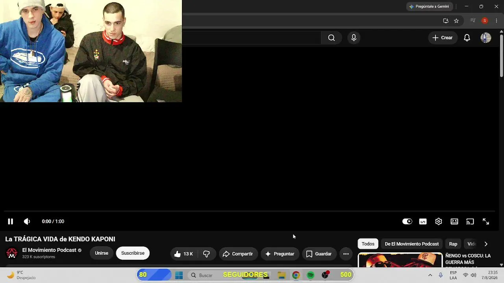Select the Todos filter chip
Screen dimensions: 504x283
tap(368, 244)
